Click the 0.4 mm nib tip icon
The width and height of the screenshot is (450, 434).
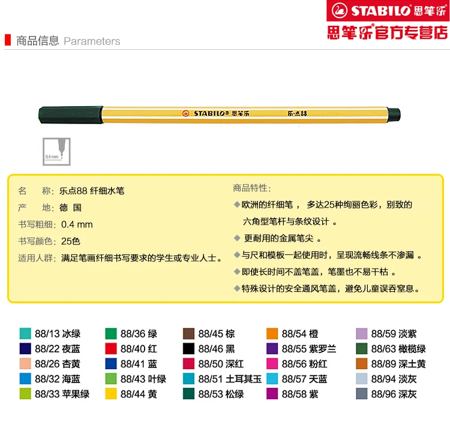click(56, 152)
